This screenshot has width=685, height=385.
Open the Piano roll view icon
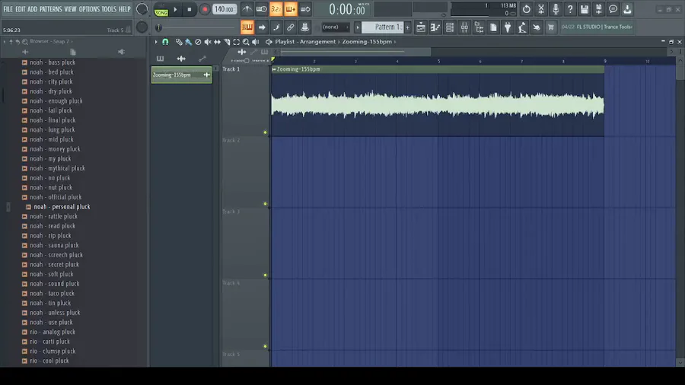(x=435, y=27)
